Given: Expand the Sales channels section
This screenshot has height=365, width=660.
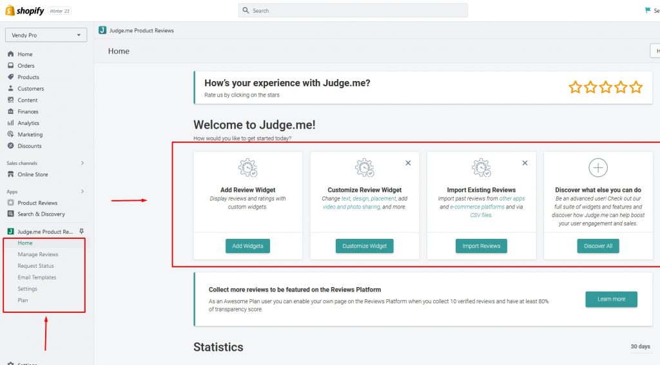Looking at the screenshot, I should [x=82, y=163].
